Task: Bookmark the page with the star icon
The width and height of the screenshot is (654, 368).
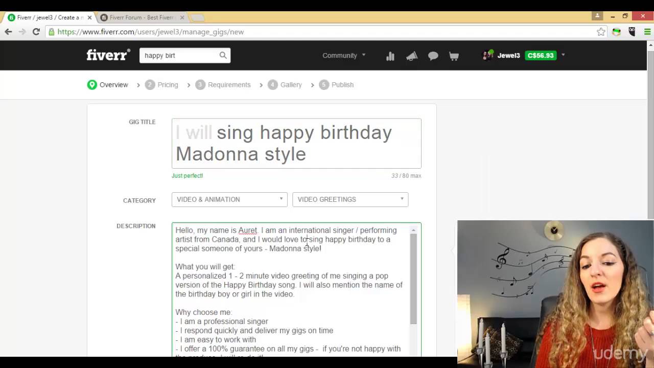Action: (x=601, y=32)
